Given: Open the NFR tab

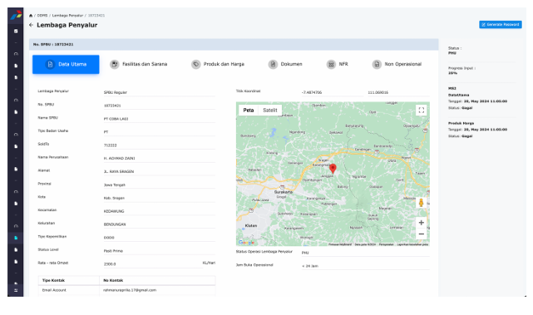Looking at the screenshot, I should (x=338, y=64).
